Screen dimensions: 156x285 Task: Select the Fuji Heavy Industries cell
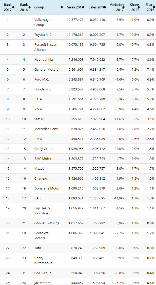[x=42, y=211]
